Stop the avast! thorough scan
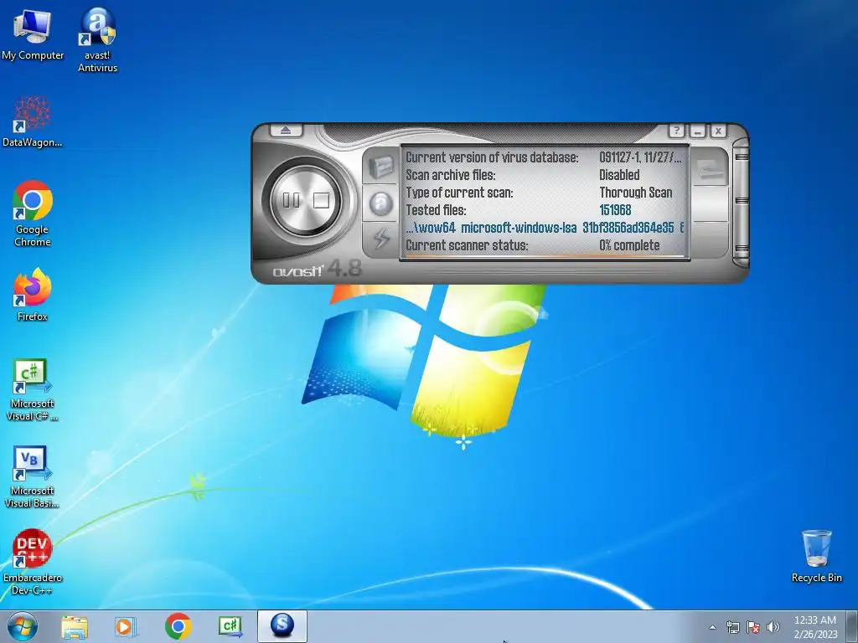Image resolution: width=858 pixels, height=643 pixels. point(321,201)
